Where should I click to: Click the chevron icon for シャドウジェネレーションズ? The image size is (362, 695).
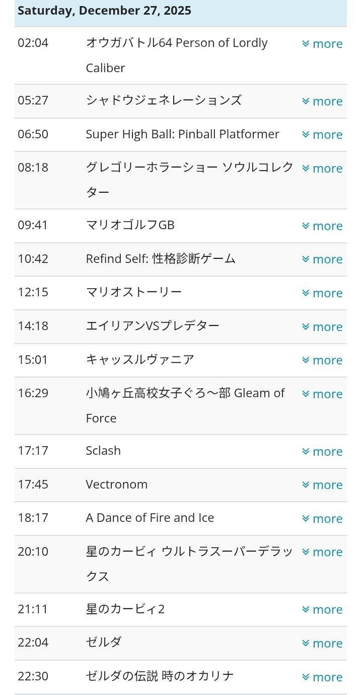(306, 101)
